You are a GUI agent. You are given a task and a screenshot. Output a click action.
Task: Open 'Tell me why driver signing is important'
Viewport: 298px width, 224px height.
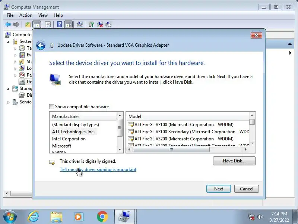coord(98,169)
